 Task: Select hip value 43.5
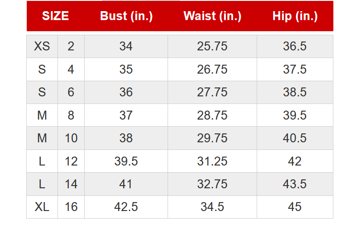click(295, 184)
